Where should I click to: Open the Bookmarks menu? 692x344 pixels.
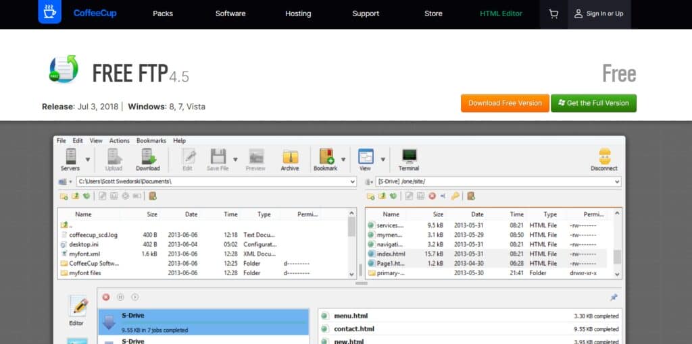point(151,141)
